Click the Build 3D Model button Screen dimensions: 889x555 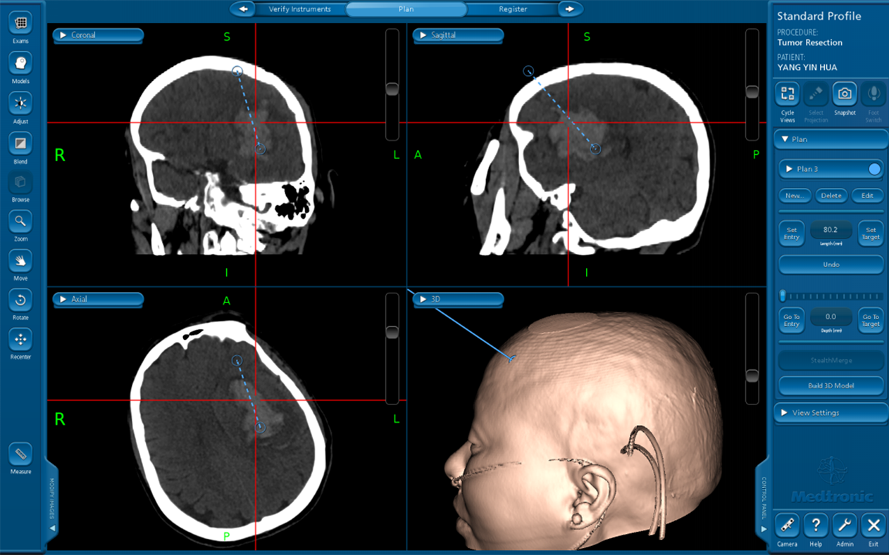[831, 385]
